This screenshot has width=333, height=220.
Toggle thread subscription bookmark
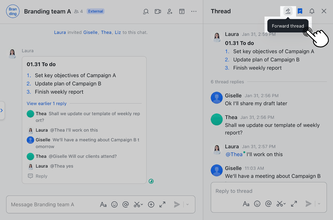(x=300, y=11)
